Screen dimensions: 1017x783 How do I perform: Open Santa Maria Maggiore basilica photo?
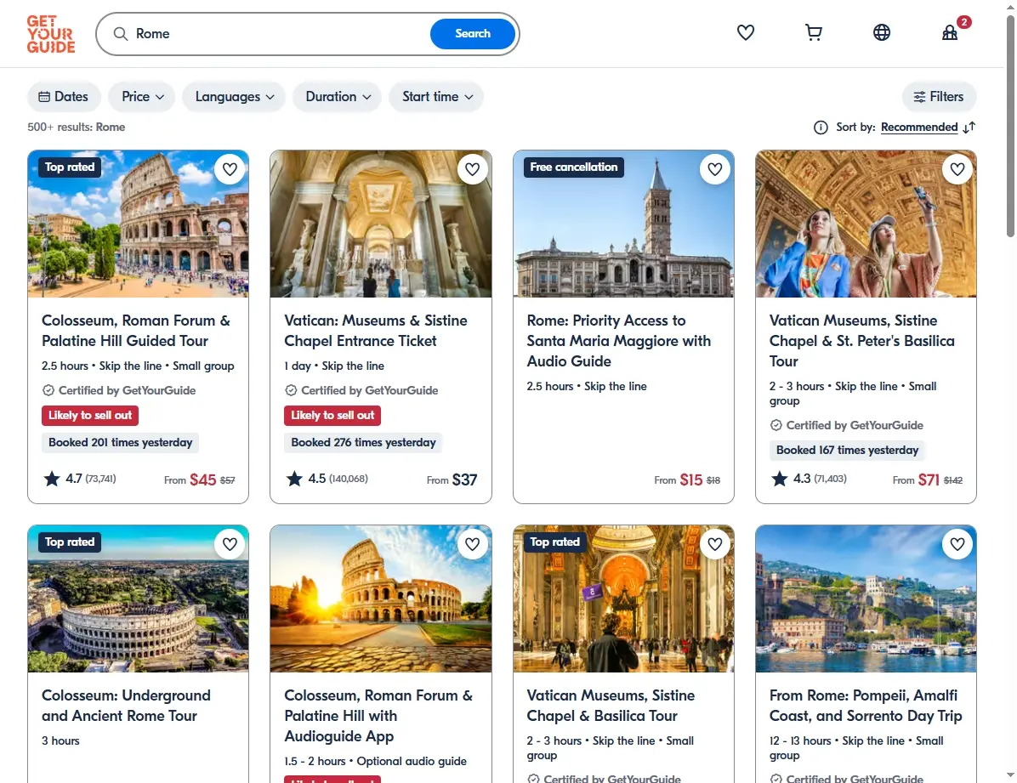point(623,224)
